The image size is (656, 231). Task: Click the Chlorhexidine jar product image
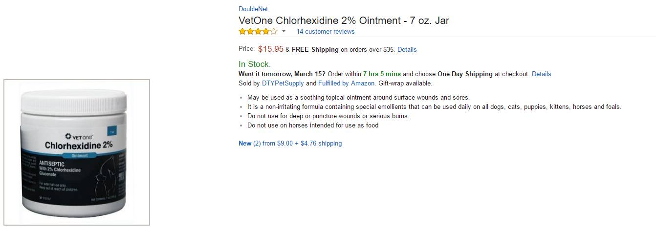(x=77, y=152)
